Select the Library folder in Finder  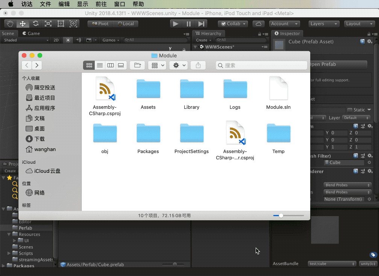(191, 94)
